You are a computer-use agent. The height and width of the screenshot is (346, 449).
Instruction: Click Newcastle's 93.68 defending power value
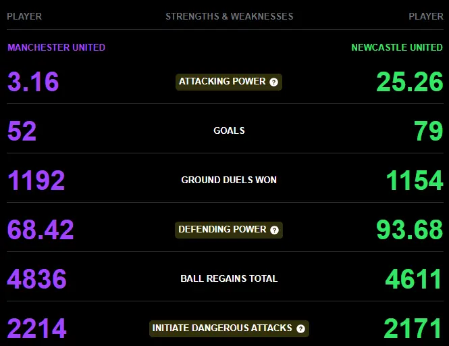point(410,230)
